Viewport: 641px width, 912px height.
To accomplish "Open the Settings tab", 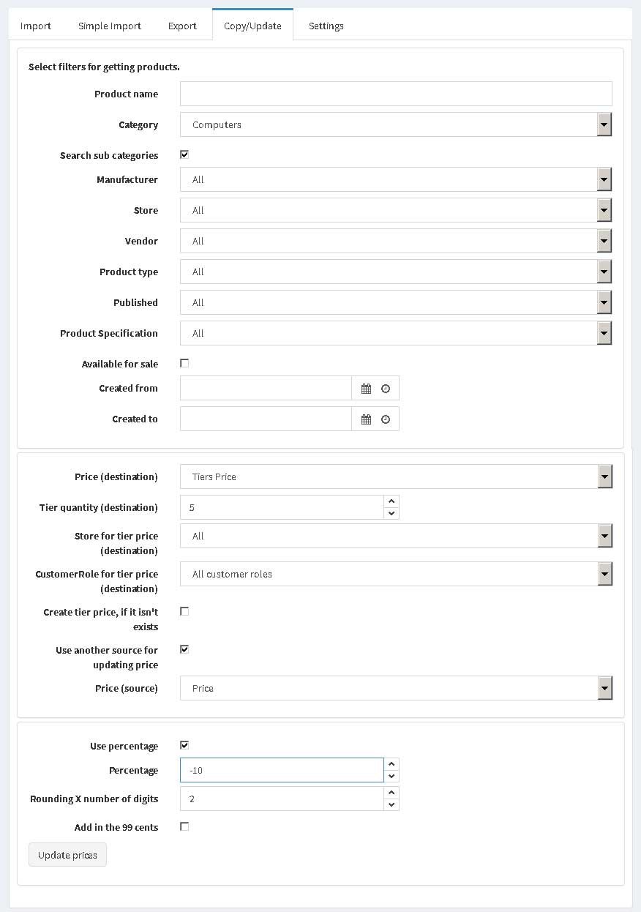I will (x=326, y=26).
